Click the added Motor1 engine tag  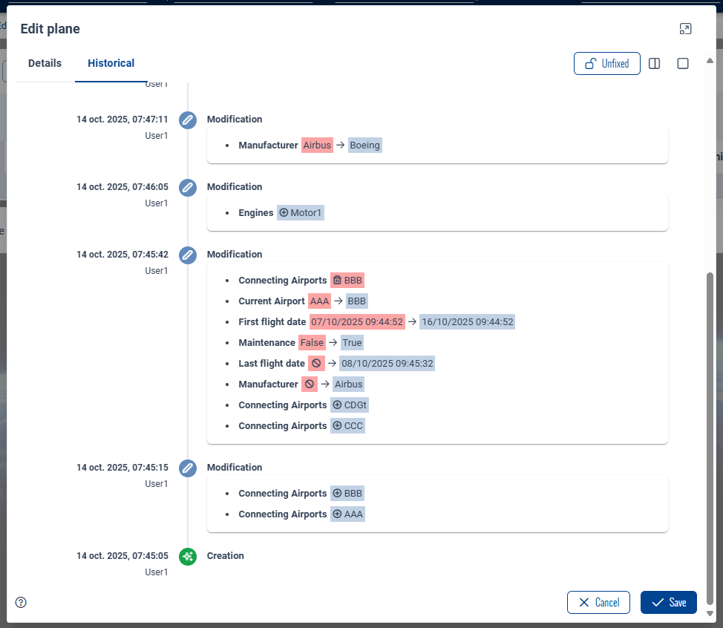coord(301,213)
